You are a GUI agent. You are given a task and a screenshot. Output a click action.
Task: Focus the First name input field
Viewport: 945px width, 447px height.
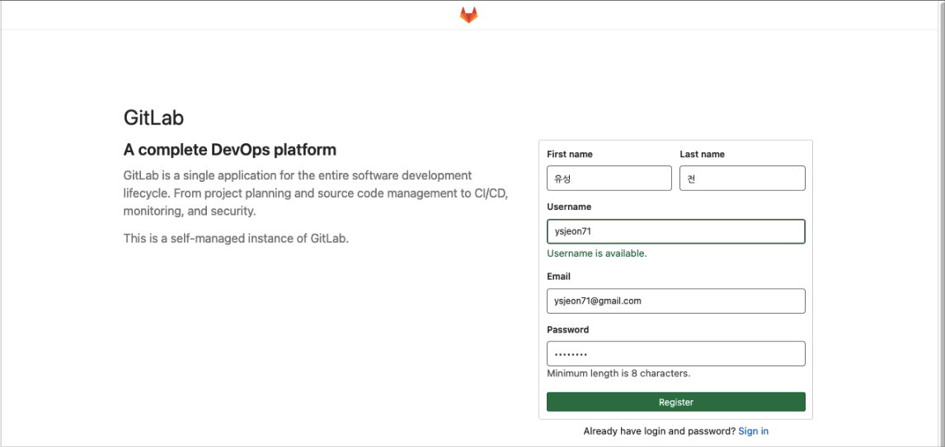(x=609, y=178)
